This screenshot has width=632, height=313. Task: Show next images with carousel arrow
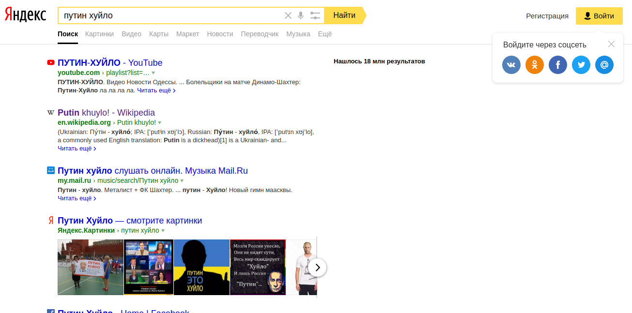pyautogui.click(x=317, y=267)
